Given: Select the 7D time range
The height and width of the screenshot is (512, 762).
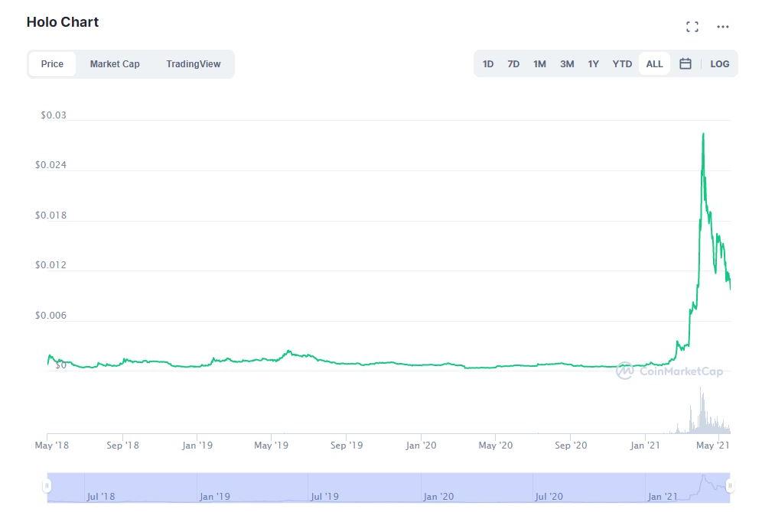Looking at the screenshot, I should point(513,63).
